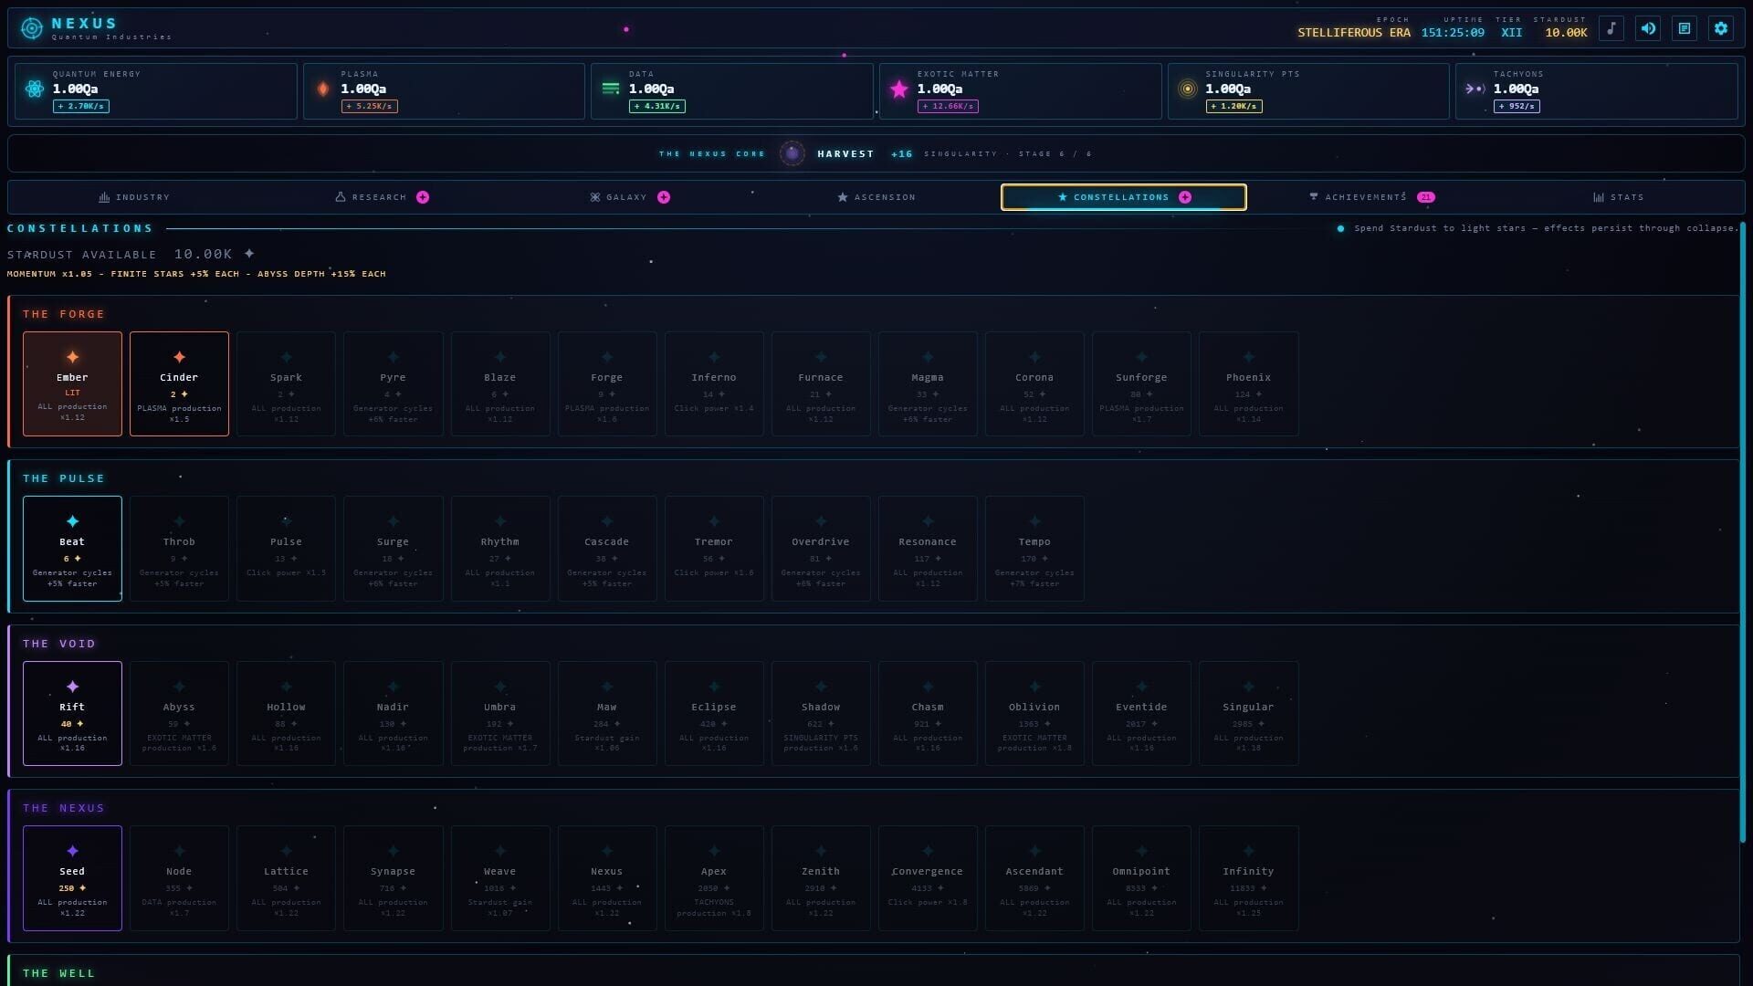Light the Rift star
Viewport: 1753px width, 986px height.
pyautogui.click(x=72, y=713)
